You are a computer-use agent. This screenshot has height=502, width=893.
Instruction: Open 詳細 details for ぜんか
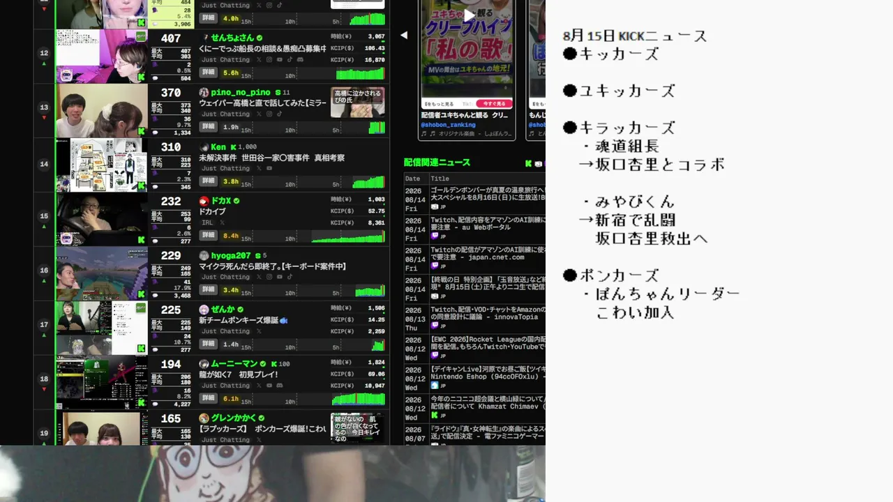pyautogui.click(x=209, y=344)
